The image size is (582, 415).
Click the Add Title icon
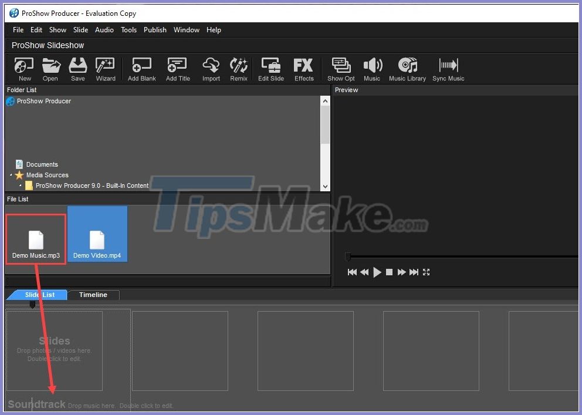click(177, 69)
